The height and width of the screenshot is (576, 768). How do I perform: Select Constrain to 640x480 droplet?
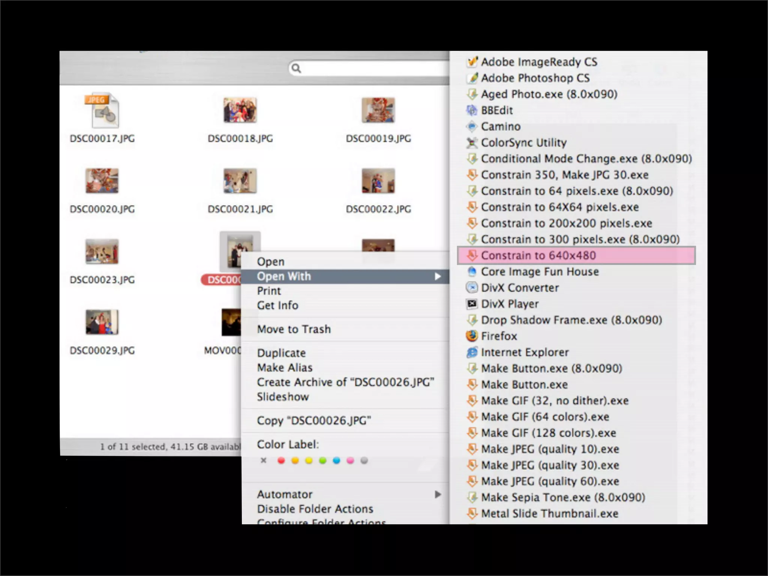click(538, 255)
